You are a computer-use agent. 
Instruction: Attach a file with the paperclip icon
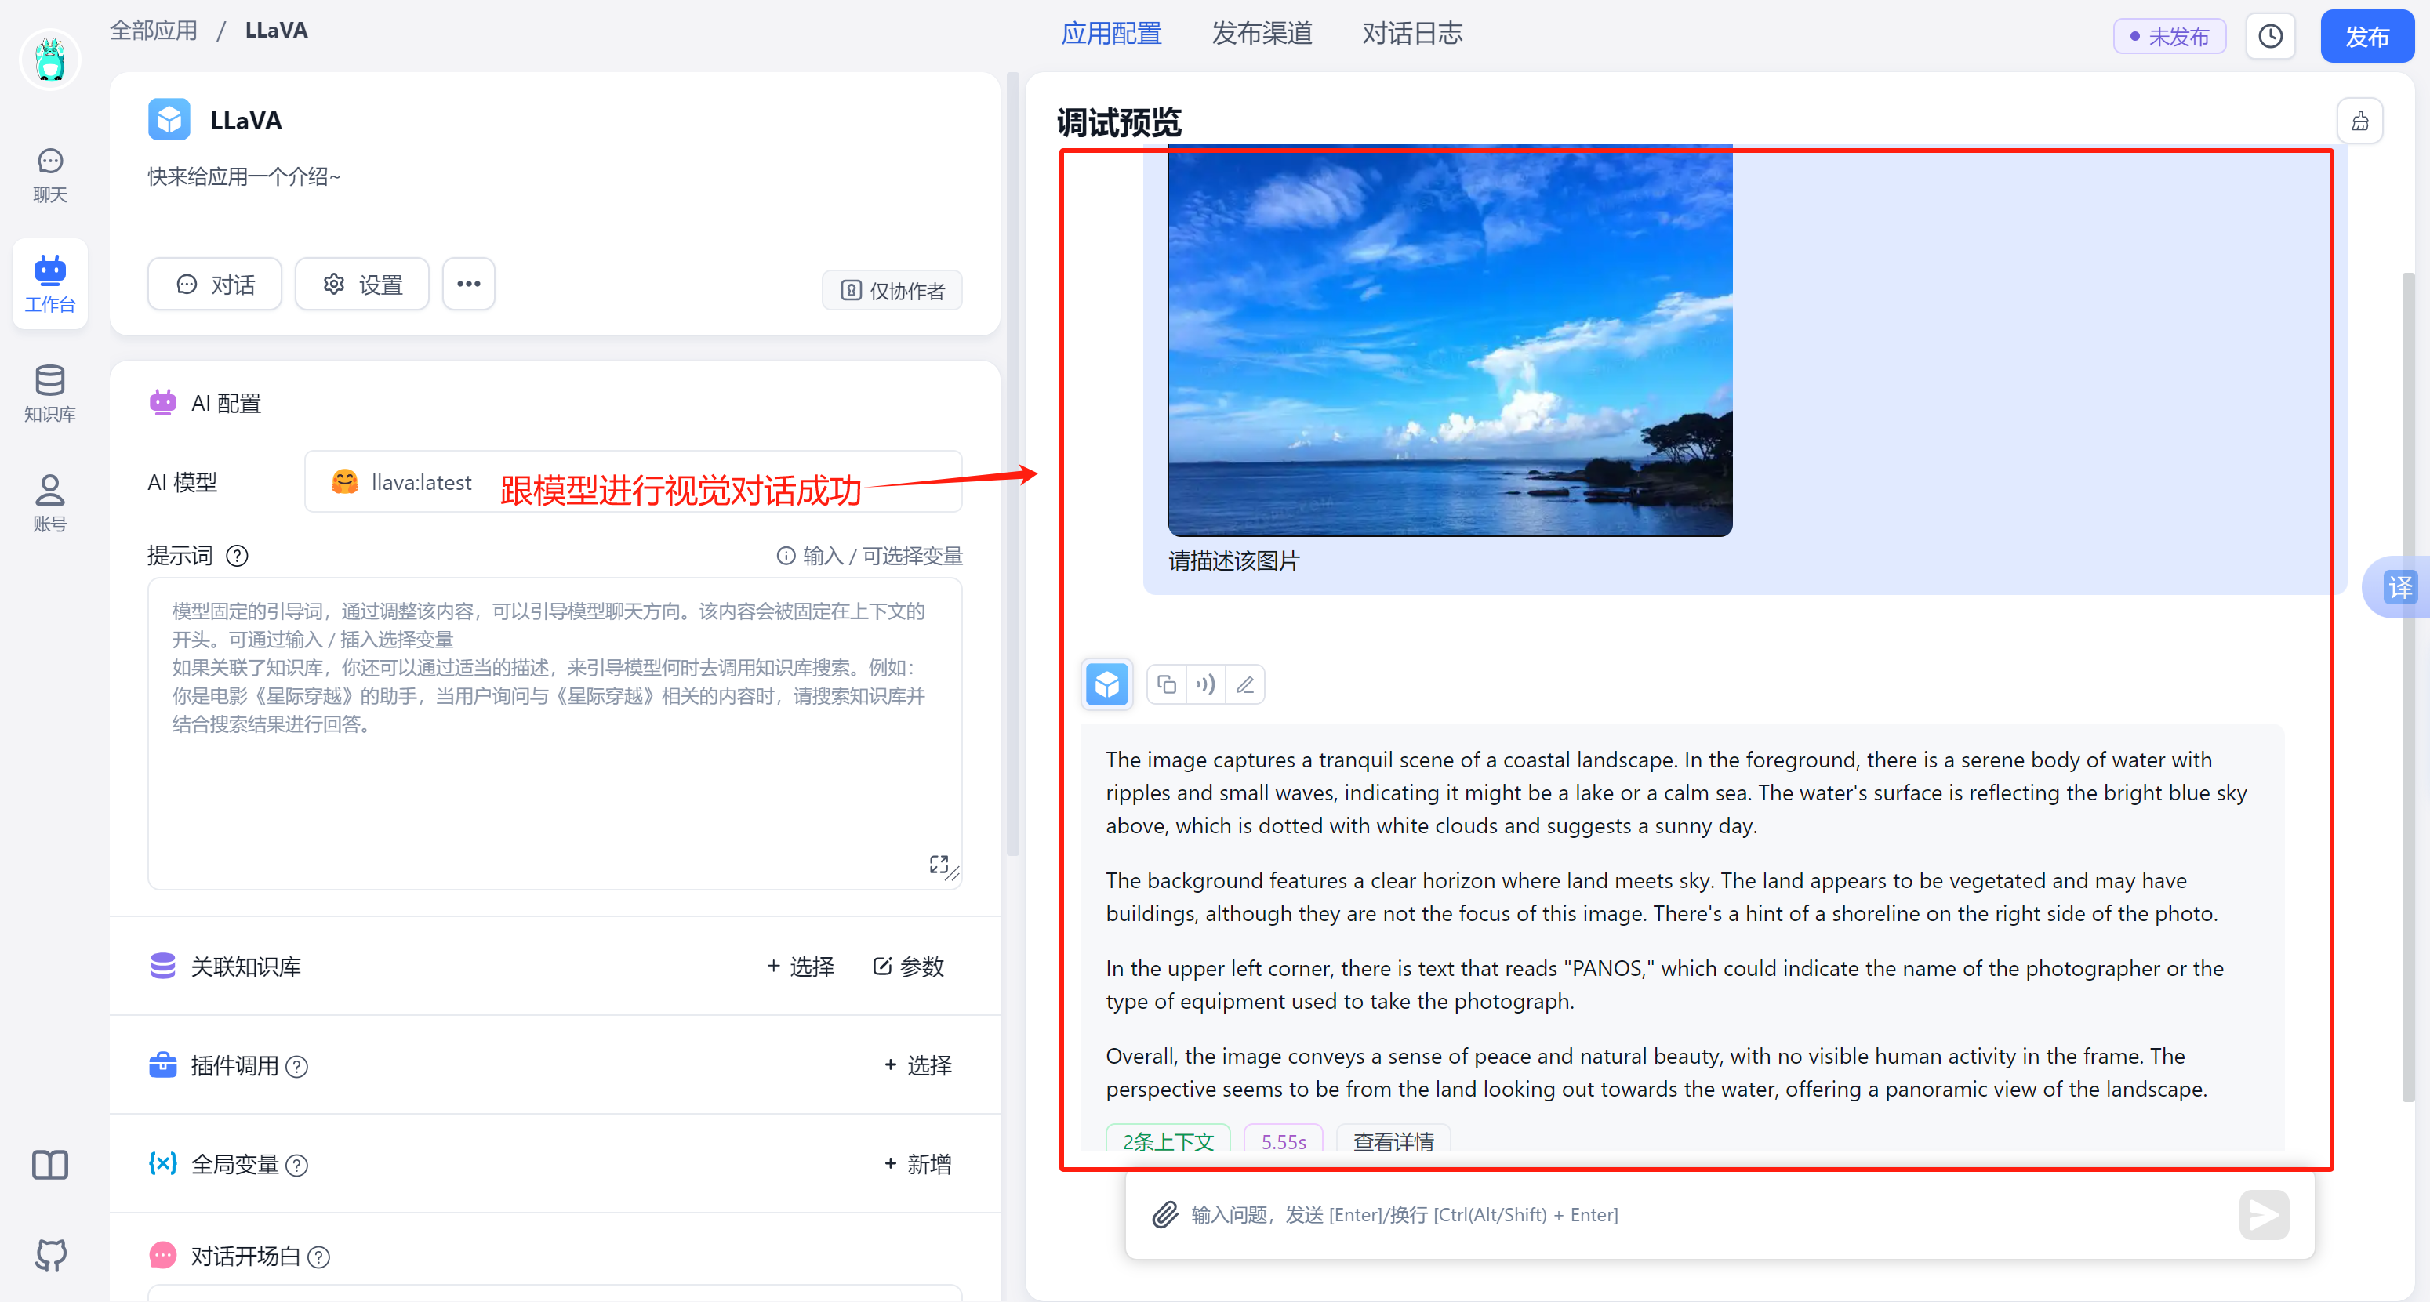pyautogui.click(x=1165, y=1214)
